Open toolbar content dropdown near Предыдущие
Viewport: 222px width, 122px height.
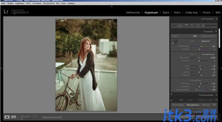point(166,117)
